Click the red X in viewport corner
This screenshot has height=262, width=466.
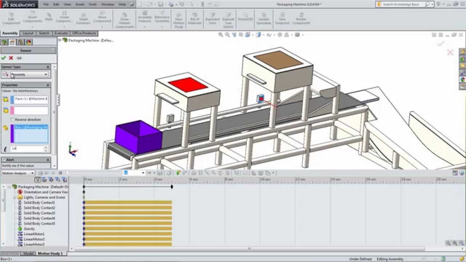tap(450, 52)
